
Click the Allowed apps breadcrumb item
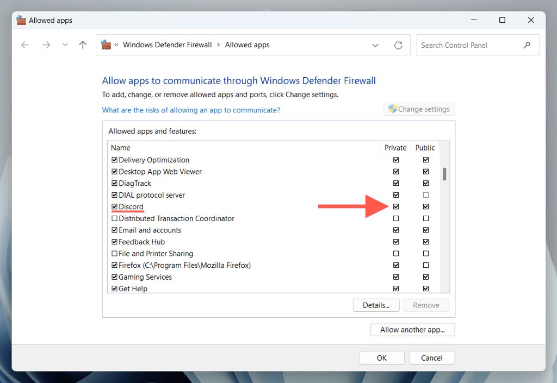pyautogui.click(x=247, y=45)
